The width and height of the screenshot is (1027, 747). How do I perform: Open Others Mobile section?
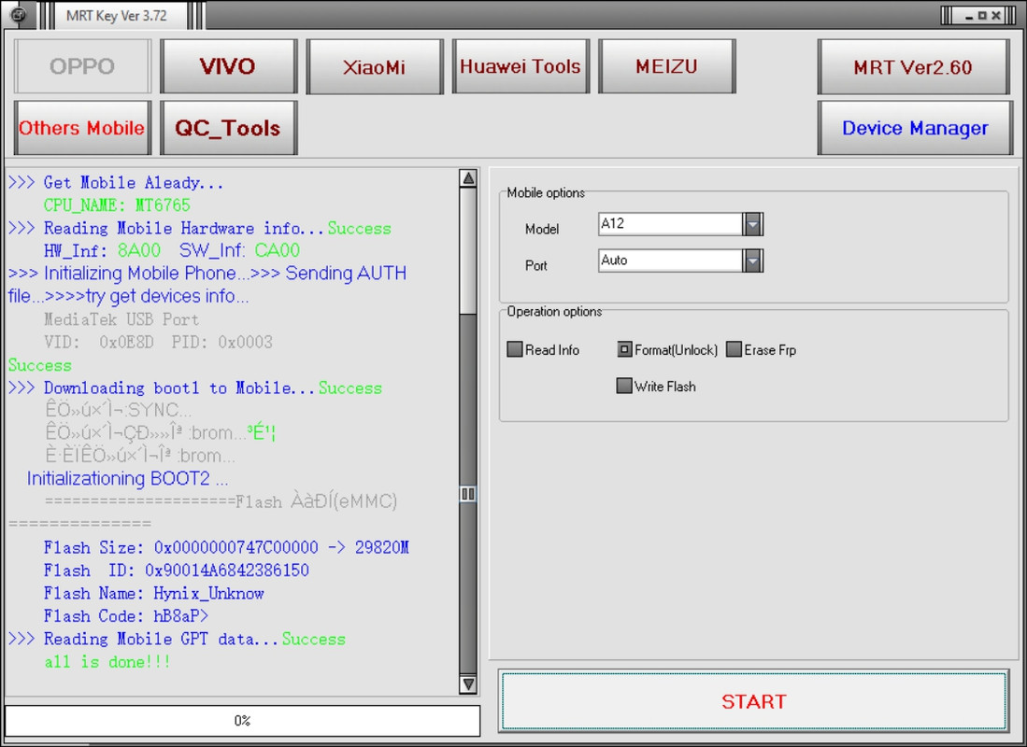pyautogui.click(x=82, y=128)
